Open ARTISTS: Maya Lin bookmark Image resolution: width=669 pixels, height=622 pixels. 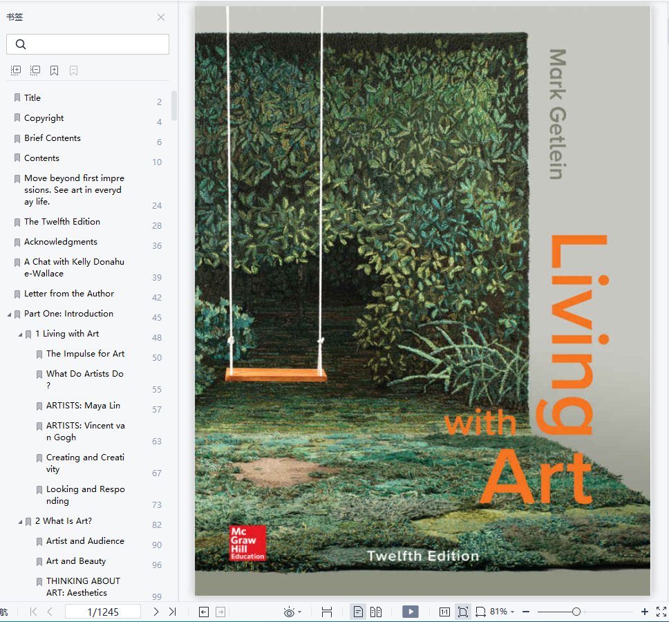pyautogui.click(x=83, y=405)
